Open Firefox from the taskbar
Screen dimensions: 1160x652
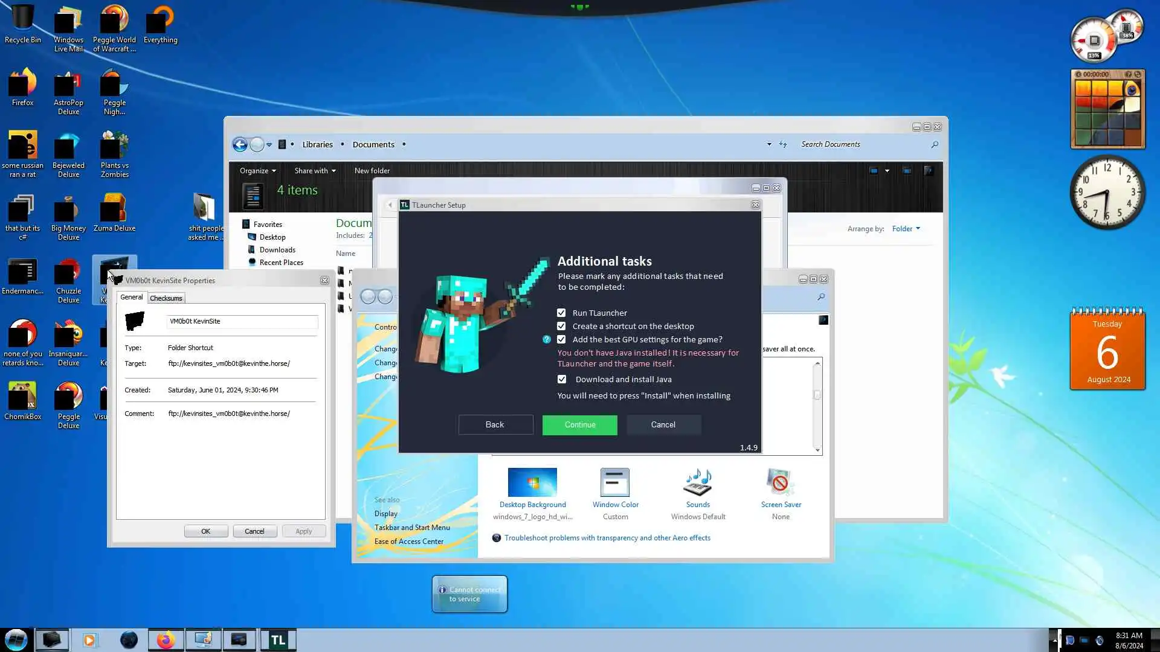[166, 640]
